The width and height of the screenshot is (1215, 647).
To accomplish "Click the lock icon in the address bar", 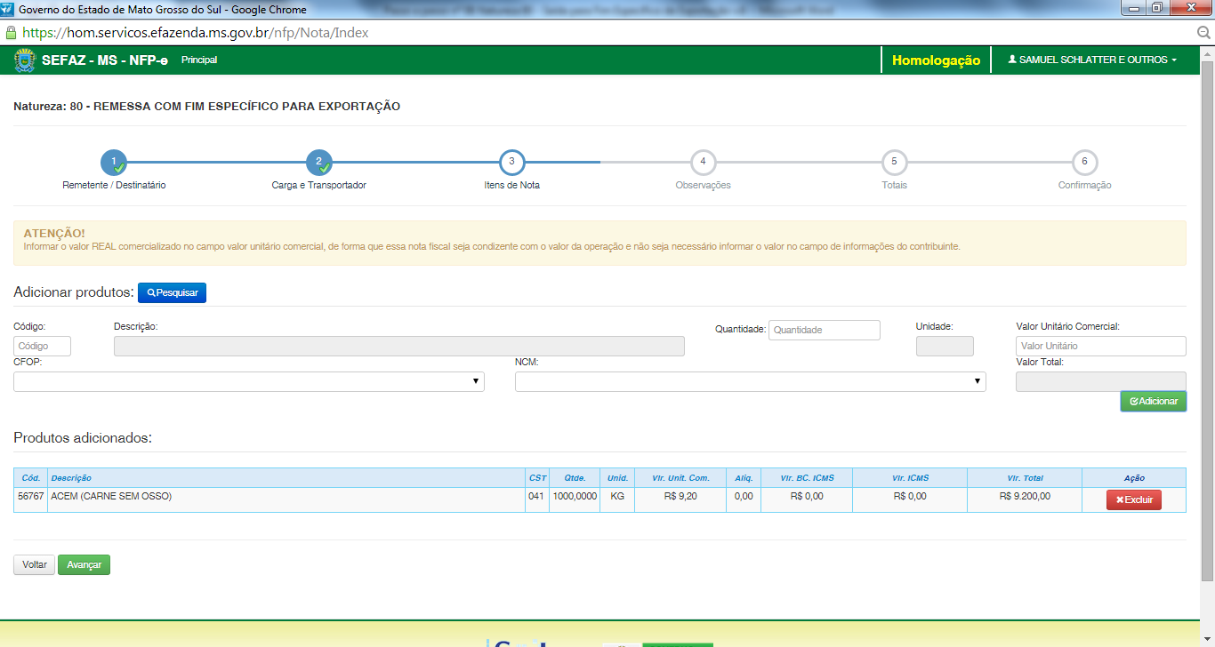I will [10, 32].
